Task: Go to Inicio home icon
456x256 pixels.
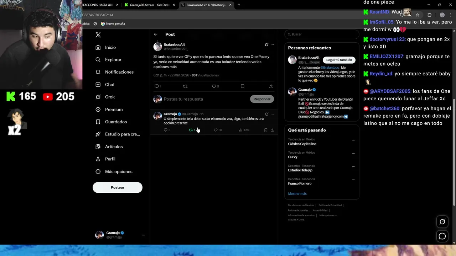Action: (x=98, y=47)
